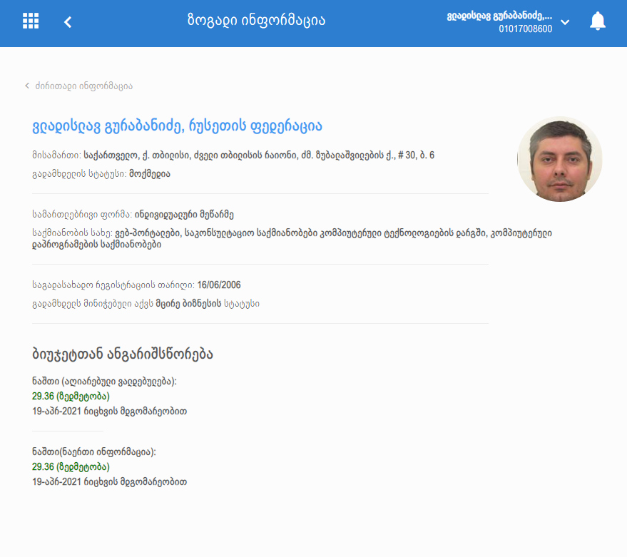Screen dimensions: 627x557
Task: Click ბიუჯეტთან ანგარიშსწორება section heading
Action: (123, 353)
